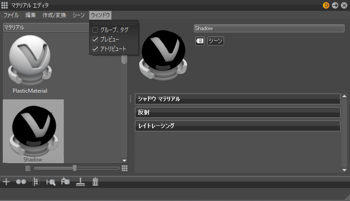This screenshot has width=350, height=201.
Task: Expand the 反射 section
Action: pos(238,112)
